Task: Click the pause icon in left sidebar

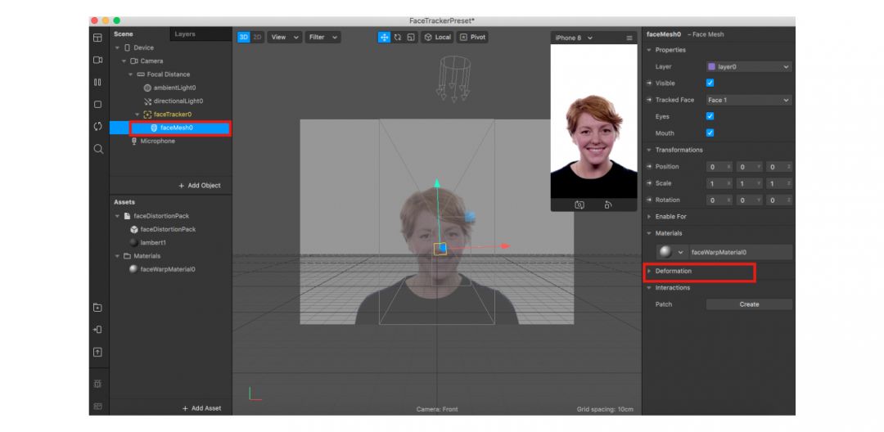Action: coord(97,83)
